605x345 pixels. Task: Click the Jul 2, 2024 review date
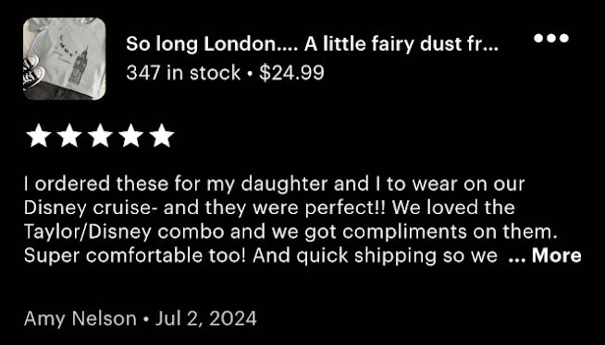tap(206, 319)
